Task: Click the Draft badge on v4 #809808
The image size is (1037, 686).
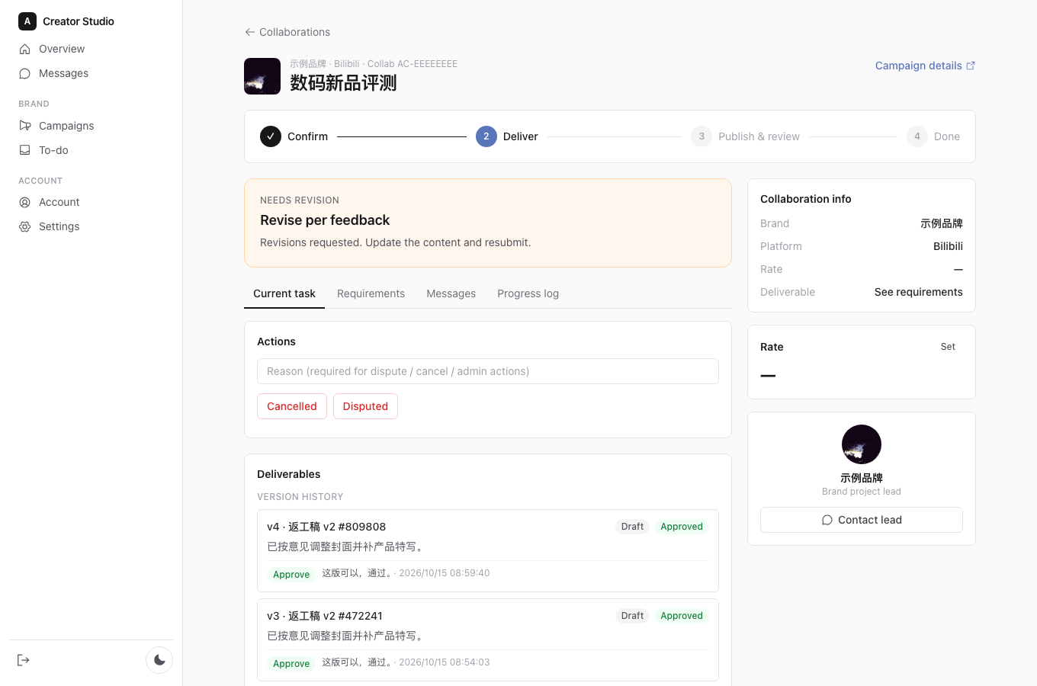Action: [x=633, y=527]
